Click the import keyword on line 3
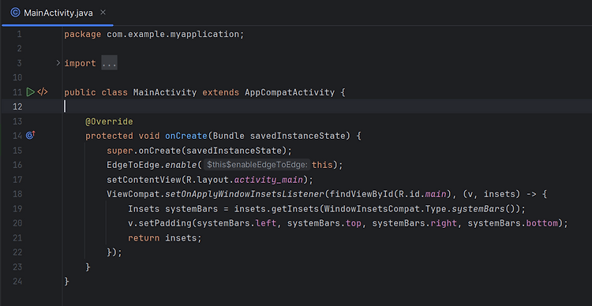592x306 pixels. click(x=80, y=63)
